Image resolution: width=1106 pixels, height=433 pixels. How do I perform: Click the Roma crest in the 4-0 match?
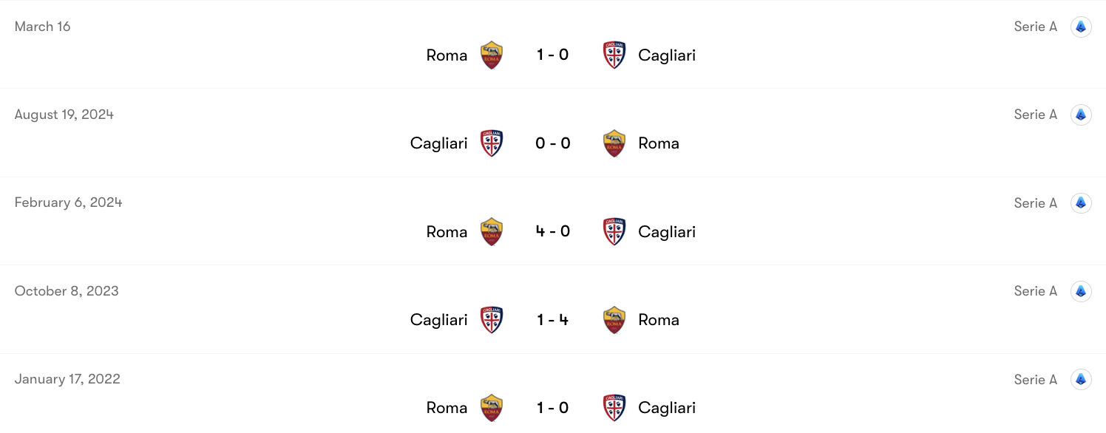pyautogui.click(x=491, y=231)
